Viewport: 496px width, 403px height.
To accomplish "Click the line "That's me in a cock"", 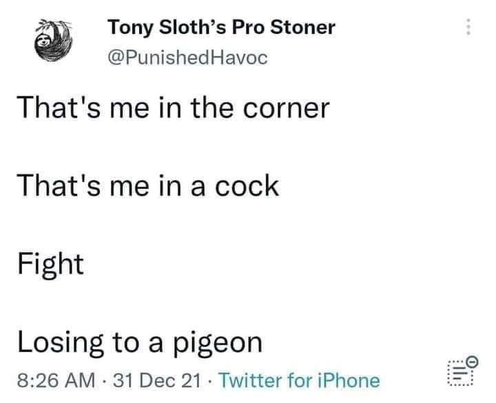I will 148,186.
